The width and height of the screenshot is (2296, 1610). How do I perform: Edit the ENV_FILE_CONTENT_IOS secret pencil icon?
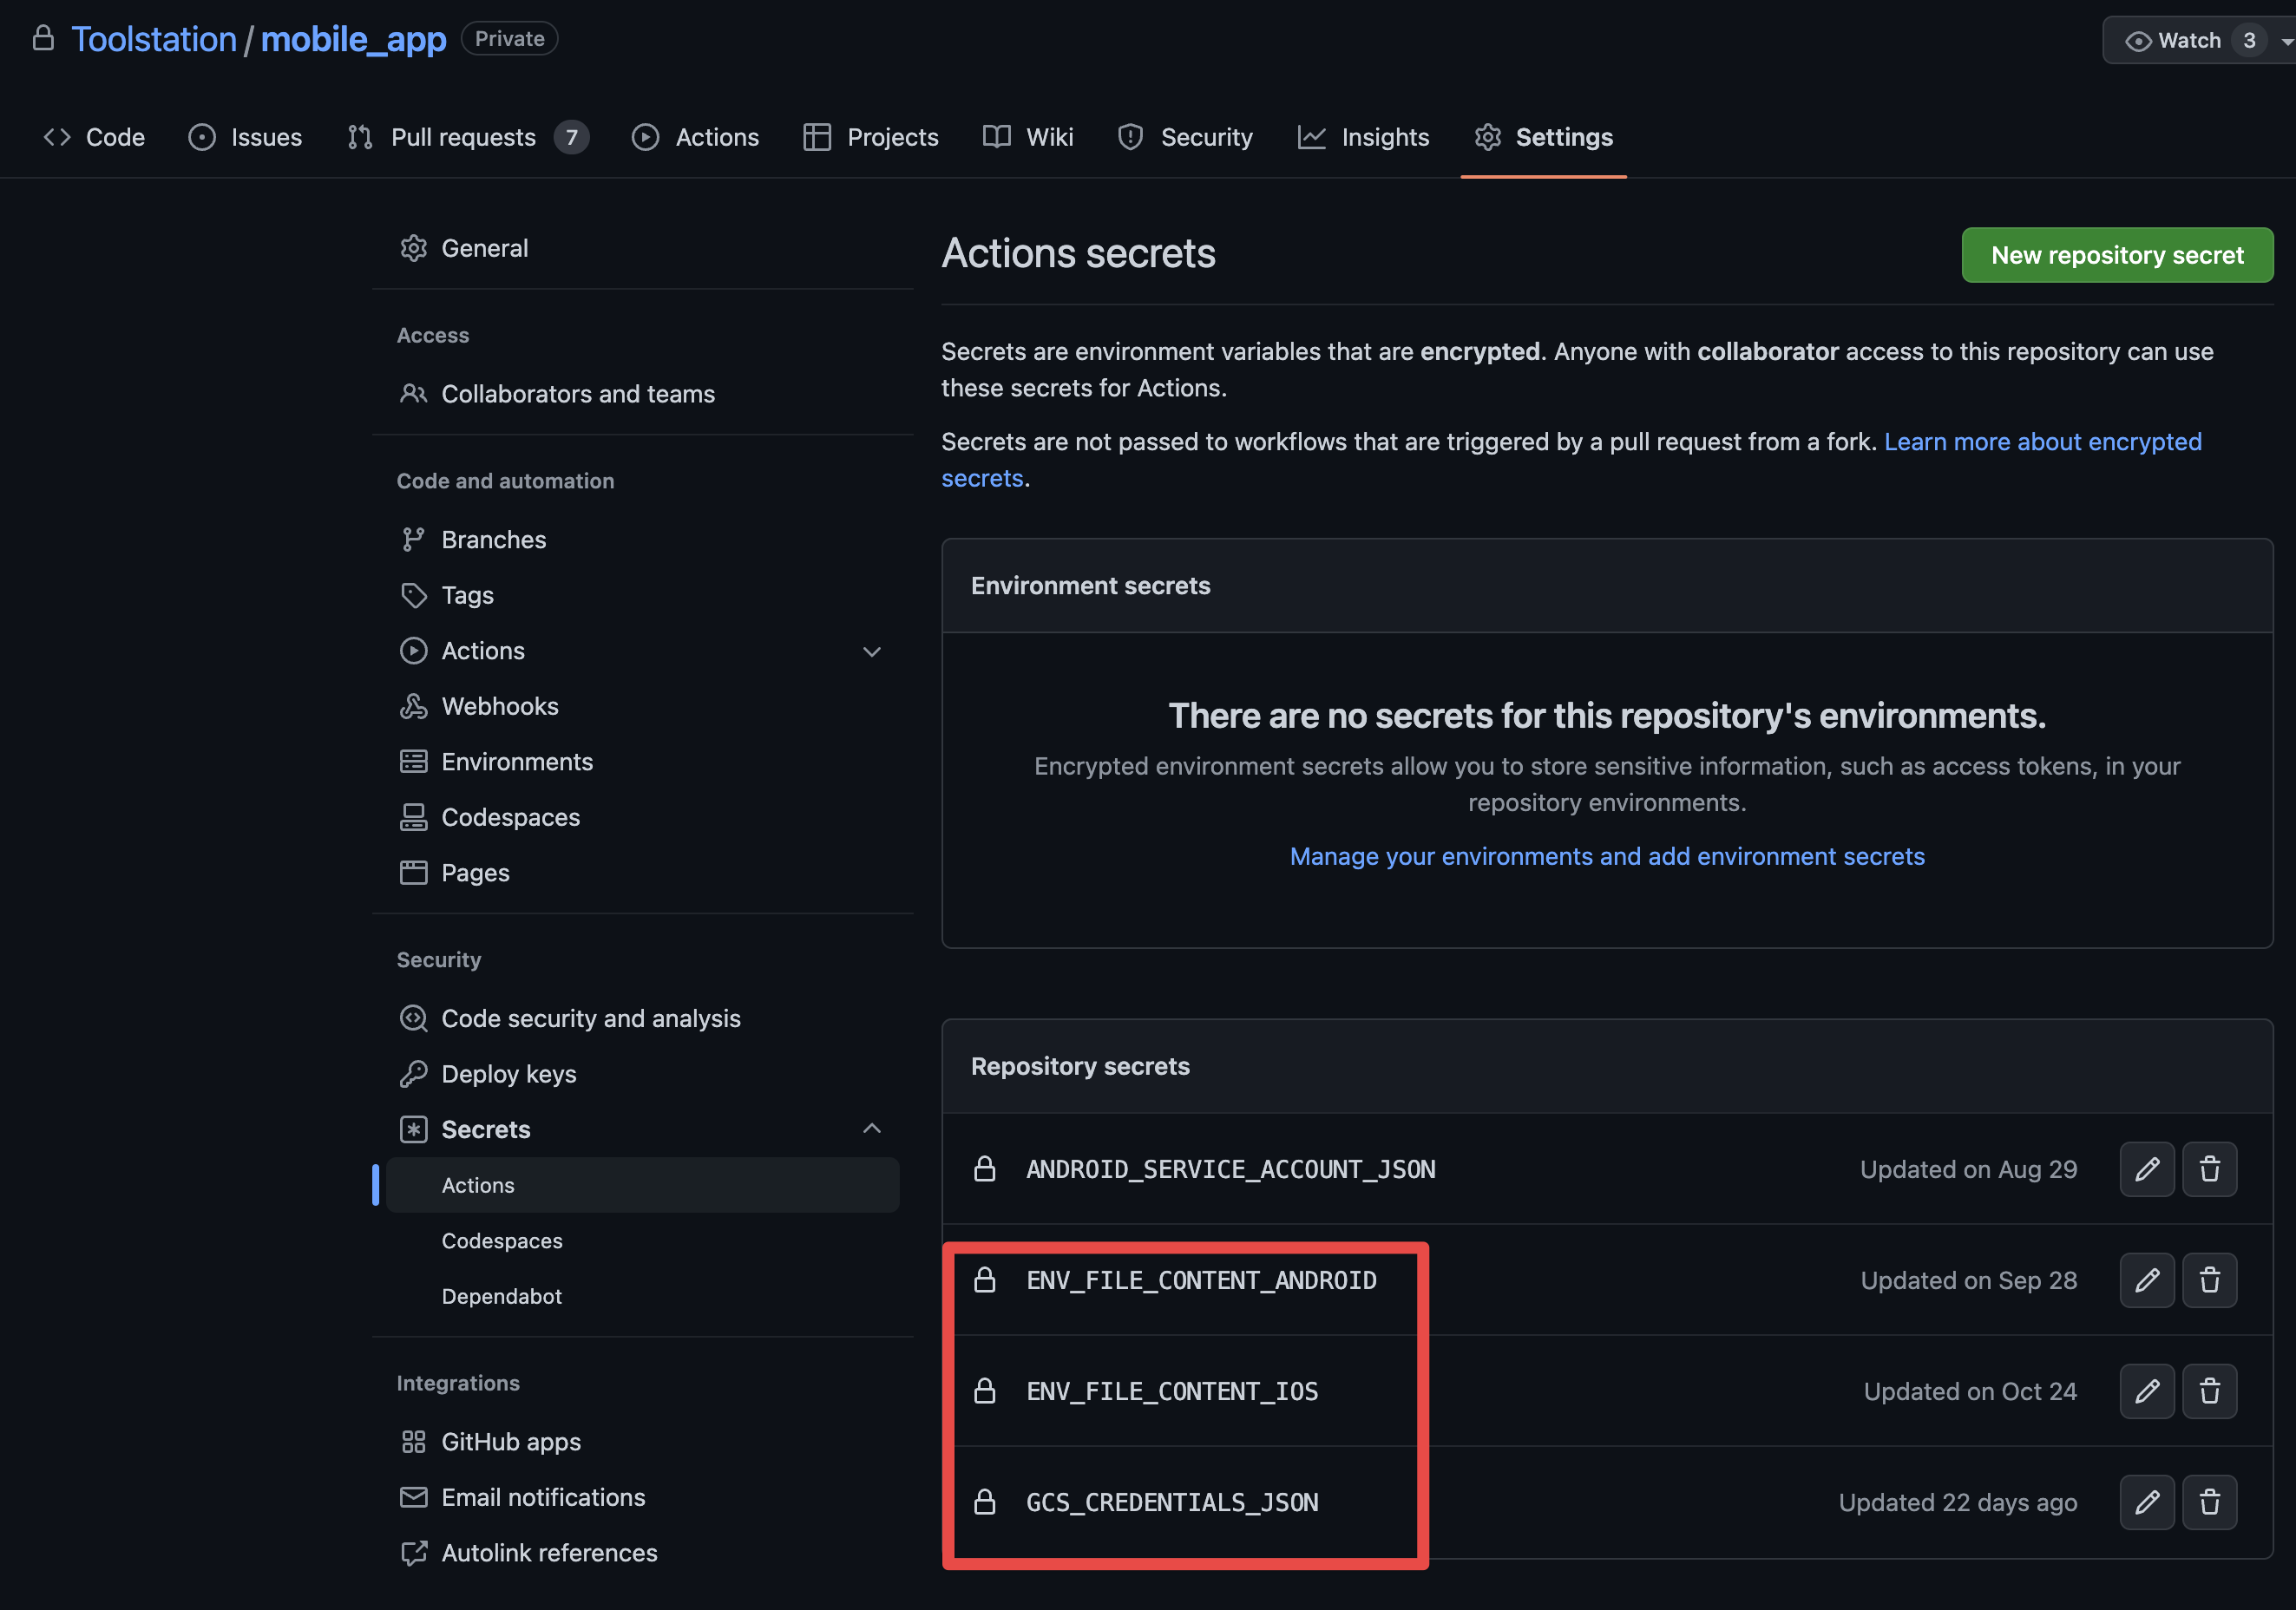coord(2147,1391)
